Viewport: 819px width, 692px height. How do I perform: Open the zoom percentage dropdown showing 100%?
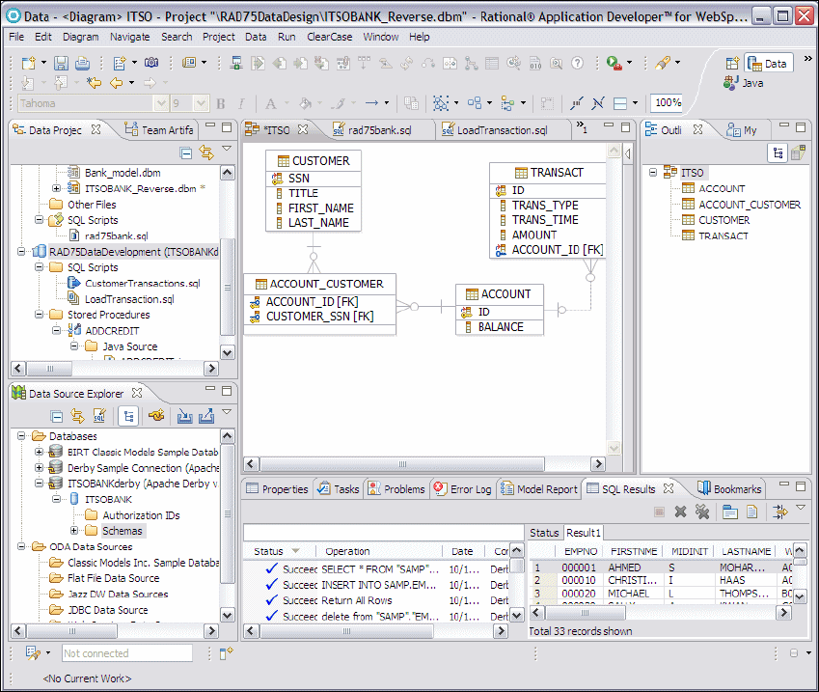(667, 103)
